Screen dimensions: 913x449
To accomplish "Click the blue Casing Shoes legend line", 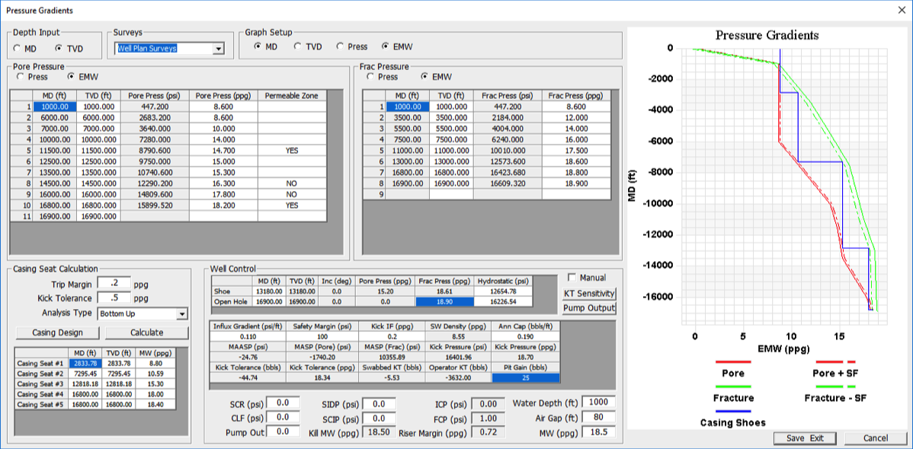I will pyautogui.click(x=732, y=411).
